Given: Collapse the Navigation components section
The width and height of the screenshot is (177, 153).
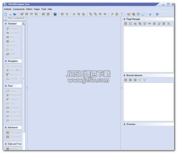Looking at the screenshot, I should (6, 61).
